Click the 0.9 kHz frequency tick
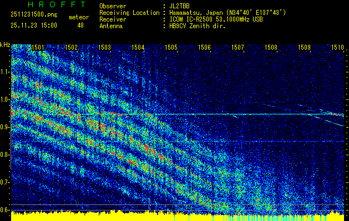This screenshot has width=349, height=221. point(5,127)
